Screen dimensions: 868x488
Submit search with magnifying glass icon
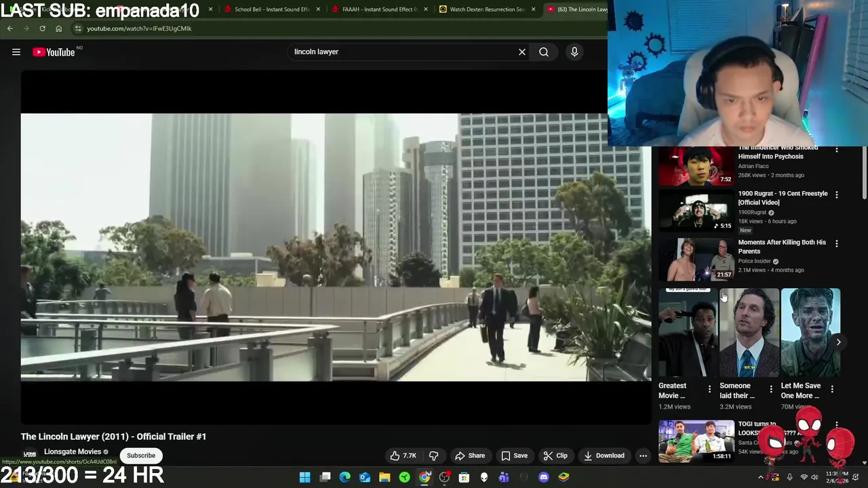(x=544, y=52)
